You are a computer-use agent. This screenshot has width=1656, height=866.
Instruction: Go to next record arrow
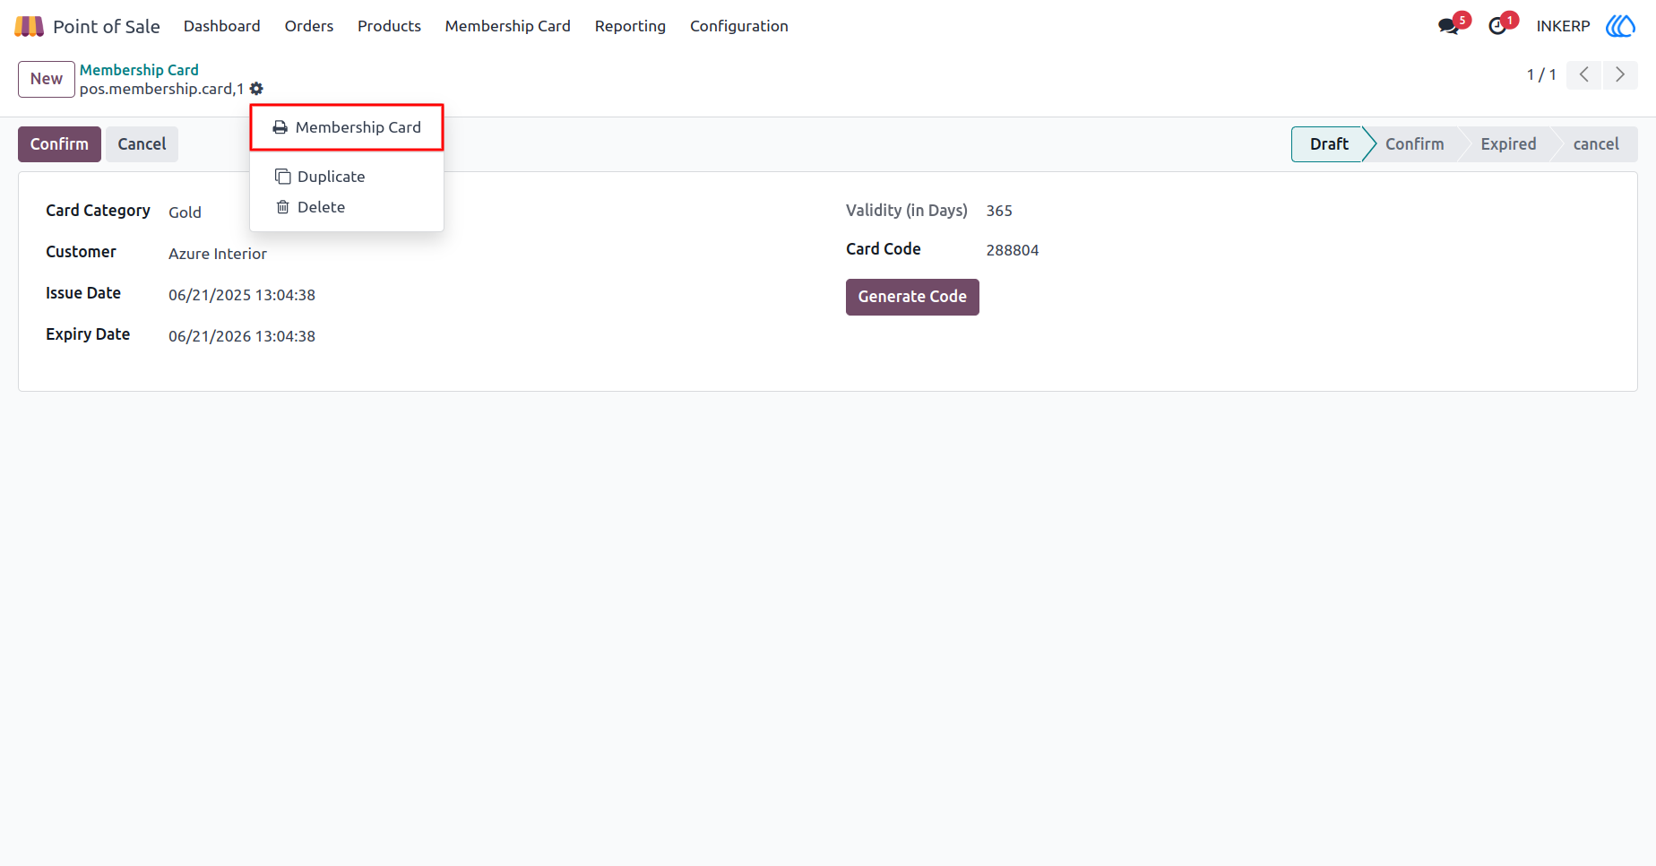1620,74
